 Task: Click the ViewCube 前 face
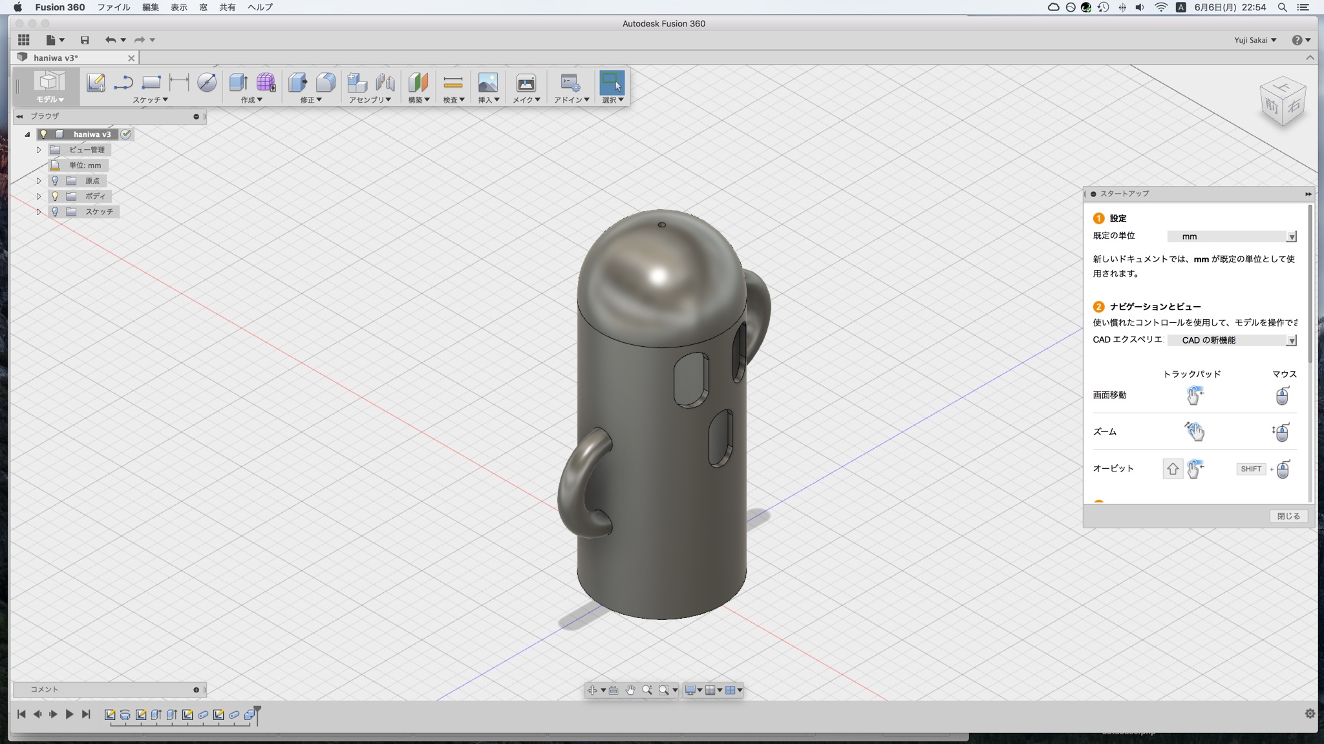[1272, 105]
